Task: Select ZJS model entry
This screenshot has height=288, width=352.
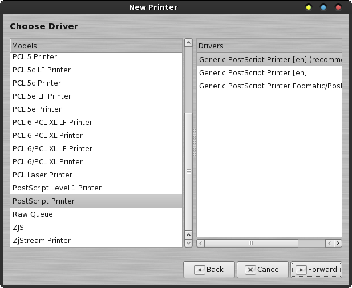Action: coord(96,228)
